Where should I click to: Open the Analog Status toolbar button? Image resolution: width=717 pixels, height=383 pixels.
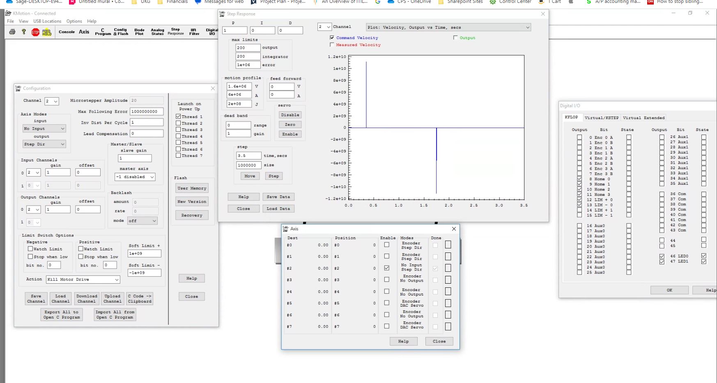(157, 32)
